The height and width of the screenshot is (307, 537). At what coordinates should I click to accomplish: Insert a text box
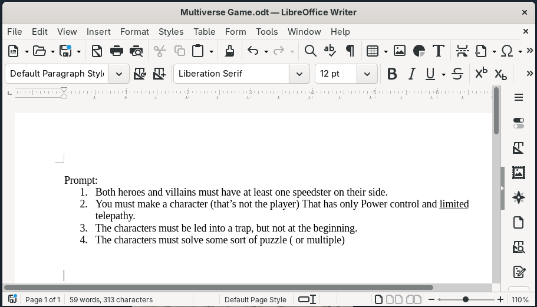pyautogui.click(x=439, y=51)
